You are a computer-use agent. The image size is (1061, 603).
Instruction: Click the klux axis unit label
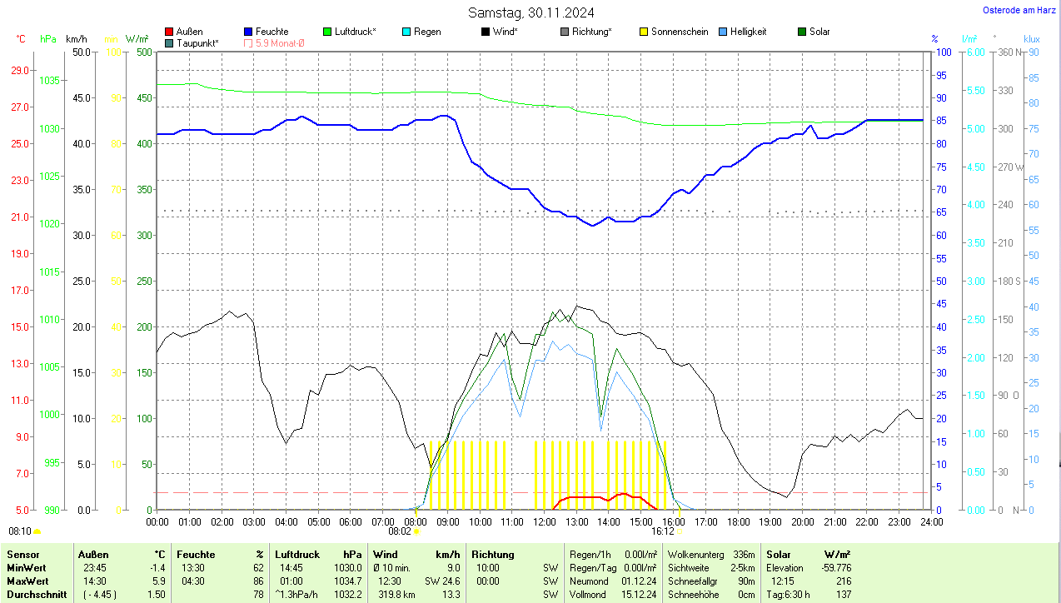pyautogui.click(x=1031, y=39)
